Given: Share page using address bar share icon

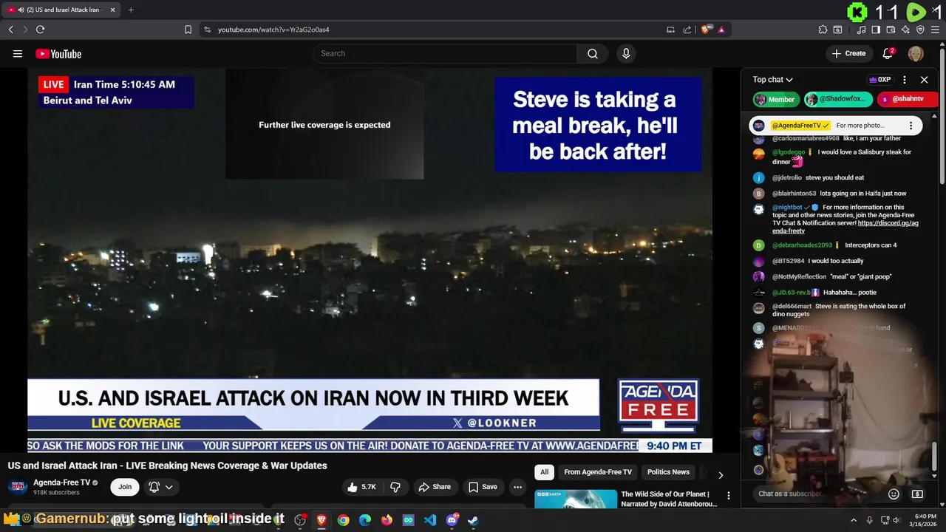Looking at the screenshot, I should click(x=687, y=30).
